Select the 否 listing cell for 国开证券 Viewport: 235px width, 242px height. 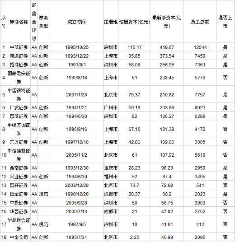pos(225,185)
